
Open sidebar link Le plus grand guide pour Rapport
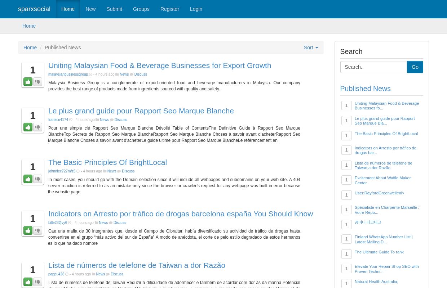point(385,121)
